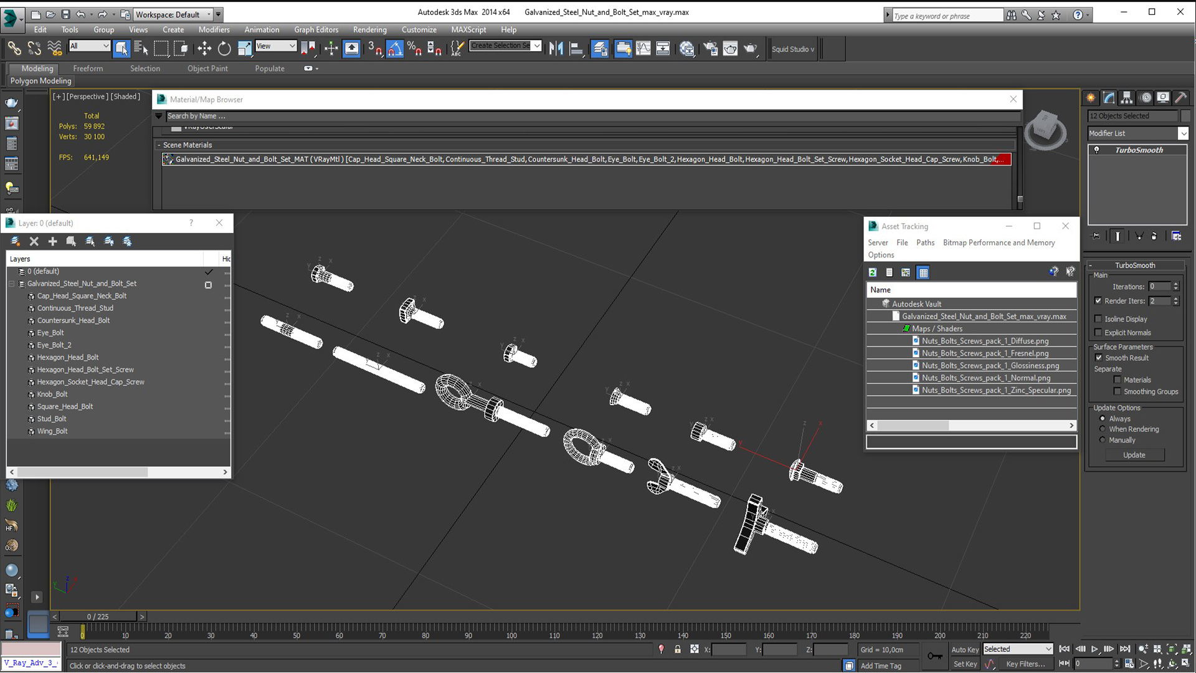This screenshot has width=1196, height=673.
Task: Enable Separate by Smoothing Groups checkbox
Action: (x=1118, y=391)
